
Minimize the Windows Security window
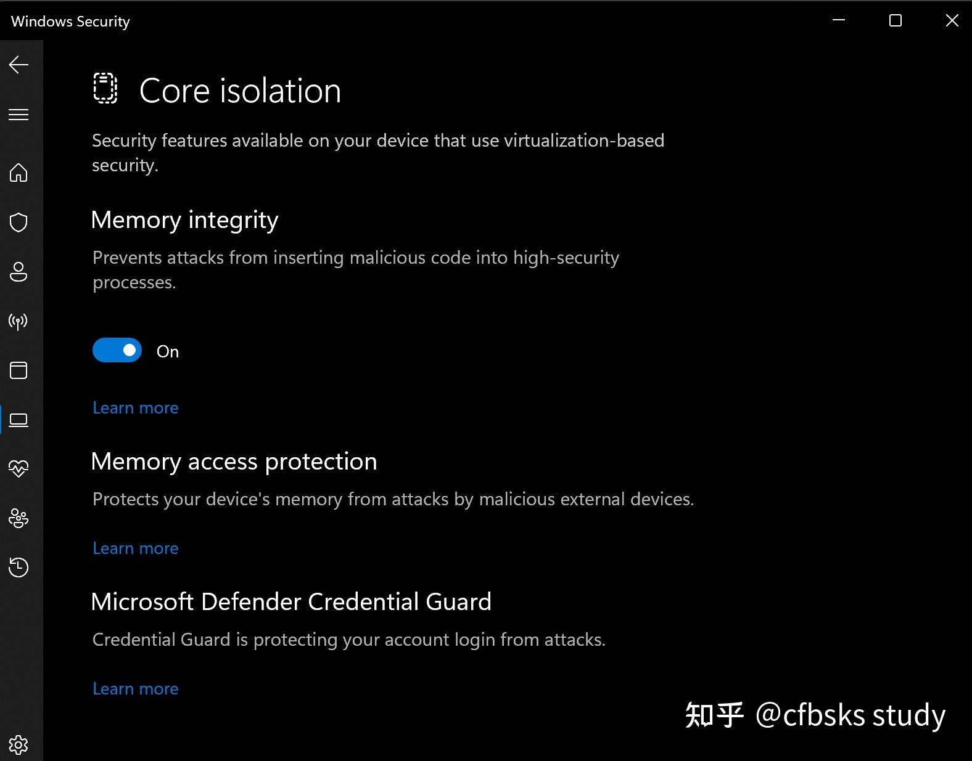(x=838, y=20)
